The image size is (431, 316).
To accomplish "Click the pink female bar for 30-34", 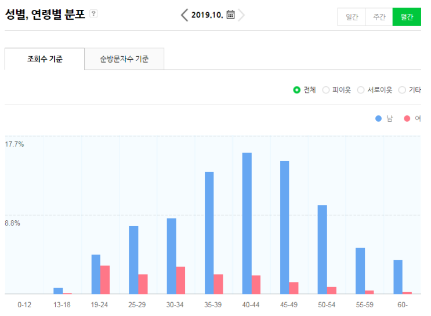I will (180, 280).
